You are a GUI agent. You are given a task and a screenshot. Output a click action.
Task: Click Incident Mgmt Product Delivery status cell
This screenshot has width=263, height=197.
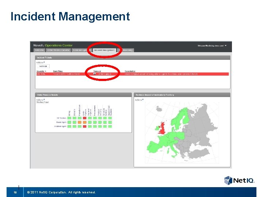[x=100, y=126]
